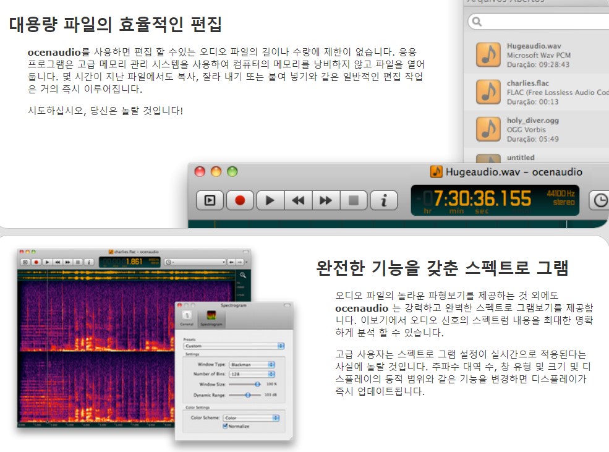Image resolution: width=609 pixels, height=452 pixels.
Task: Play audio in the charlies.flac window
Action: coord(47,262)
